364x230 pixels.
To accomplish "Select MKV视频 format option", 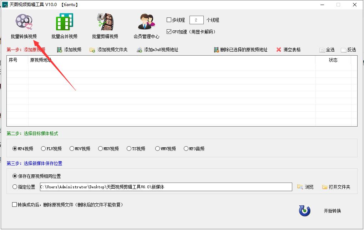I will (x=100, y=149).
